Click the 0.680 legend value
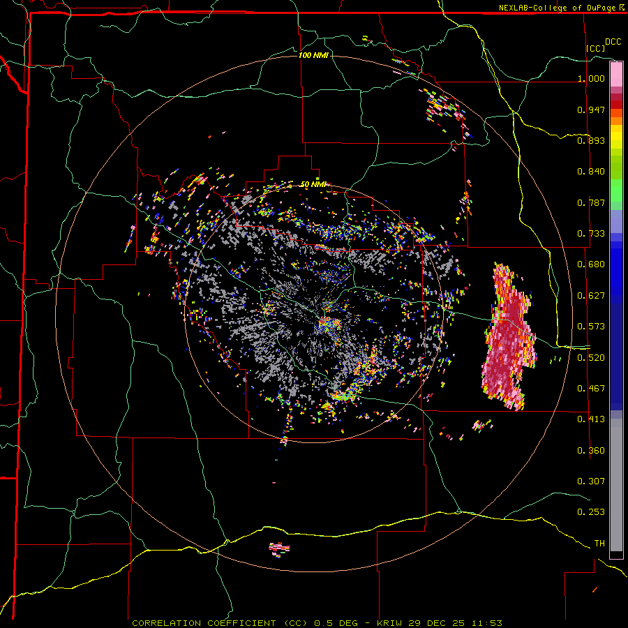The width and height of the screenshot is (628, 628). (x=591, y=264)
